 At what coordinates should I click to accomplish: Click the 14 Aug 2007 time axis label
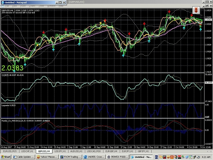6,147
